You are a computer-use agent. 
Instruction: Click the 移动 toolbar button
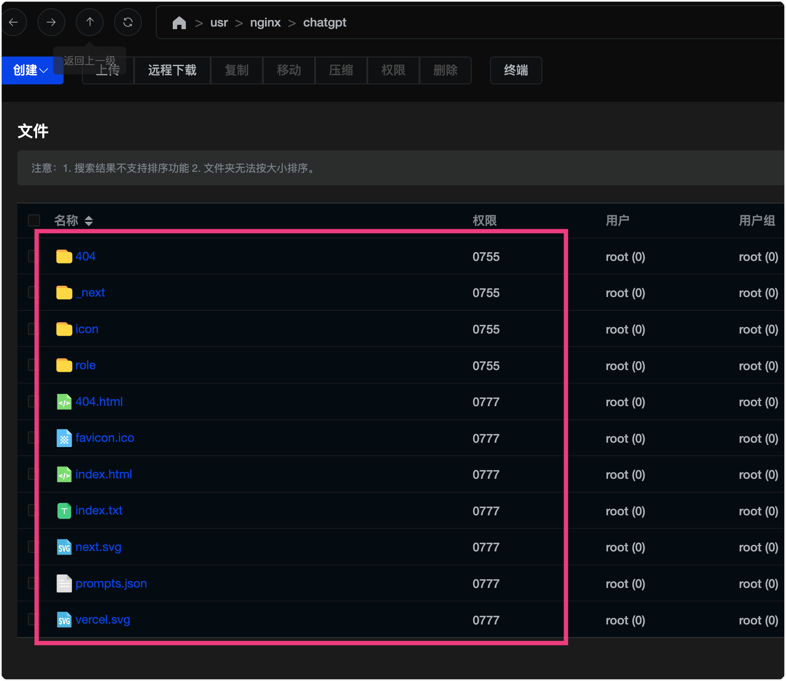289,70
